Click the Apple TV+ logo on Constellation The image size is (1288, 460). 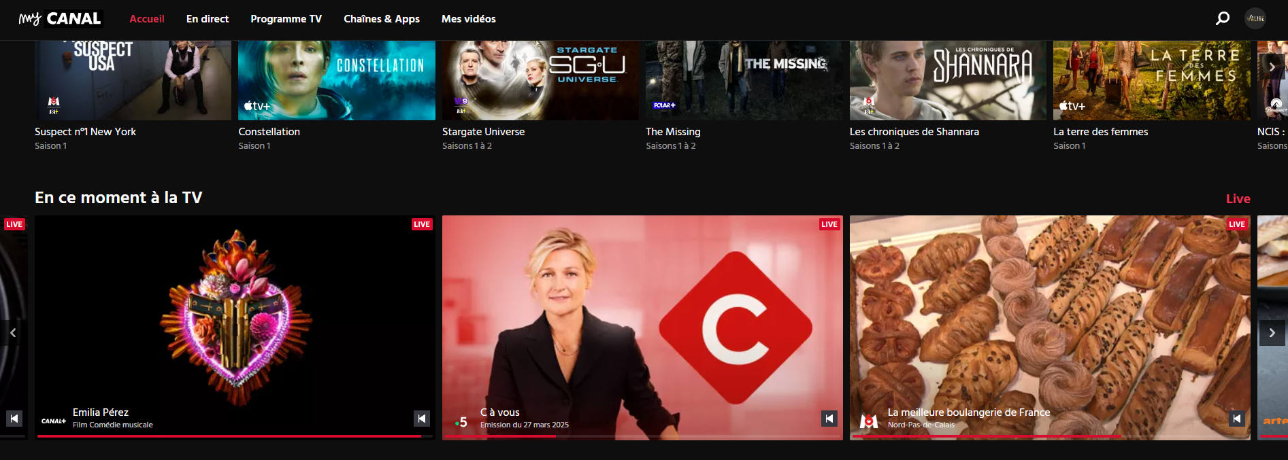tap(257, 106)
